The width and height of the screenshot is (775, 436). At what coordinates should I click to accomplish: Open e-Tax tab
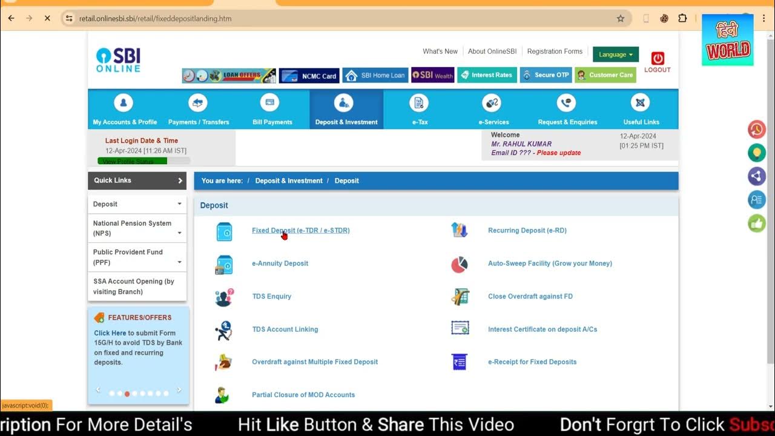pos(420,110)
